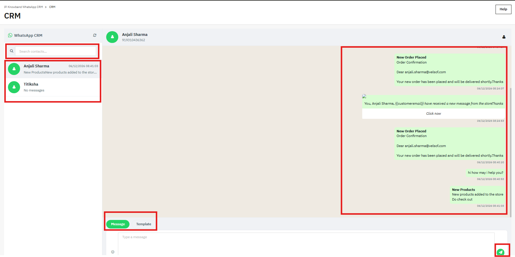Switch to the Message tab
Image resolution: width=515 pixels, height=257 pixels.
118,224
